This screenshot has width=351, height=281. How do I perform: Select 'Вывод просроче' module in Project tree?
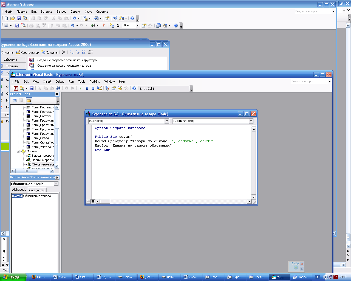[x=43, y=156]
